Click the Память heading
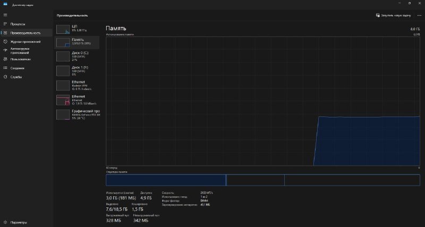Screen dimensions: 425x227 [x=116, y=29]
